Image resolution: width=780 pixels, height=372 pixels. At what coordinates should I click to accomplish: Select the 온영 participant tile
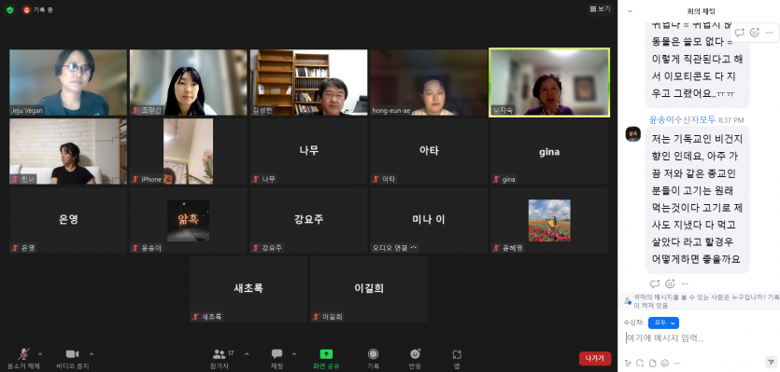[68, 220]
